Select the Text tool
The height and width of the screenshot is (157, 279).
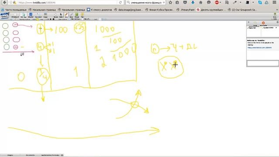point(82,15)
